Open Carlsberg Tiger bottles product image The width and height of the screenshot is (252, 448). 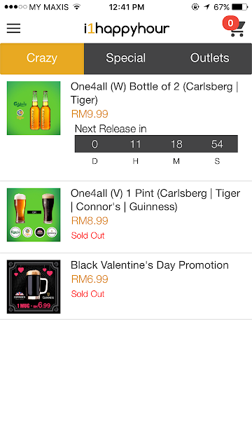click(x=34, y=108)
